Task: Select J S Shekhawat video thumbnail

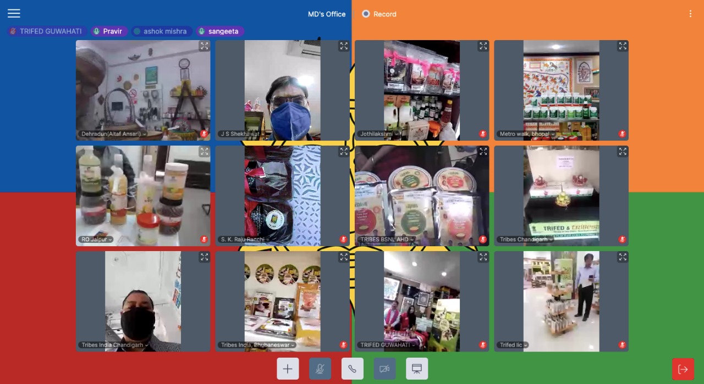Action: 282,90
